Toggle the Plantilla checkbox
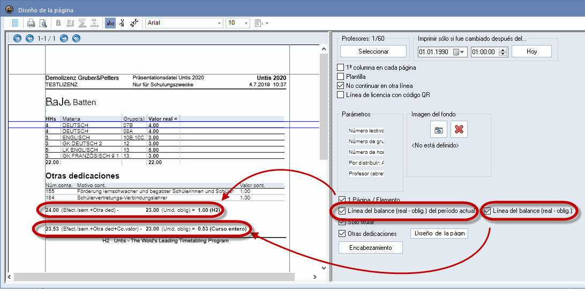Screen dimensions: 585x289 coord(340,77)
